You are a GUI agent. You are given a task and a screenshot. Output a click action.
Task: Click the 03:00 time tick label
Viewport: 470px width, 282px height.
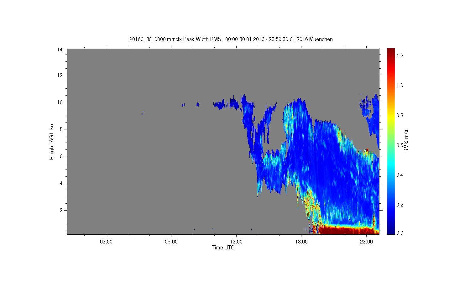point(106,242)
